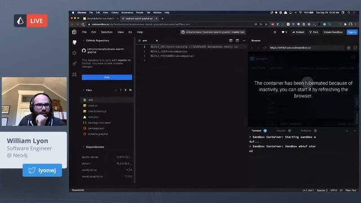Click the Fork button in the GitHub panel
361x203 pixels.
point(107,77)
